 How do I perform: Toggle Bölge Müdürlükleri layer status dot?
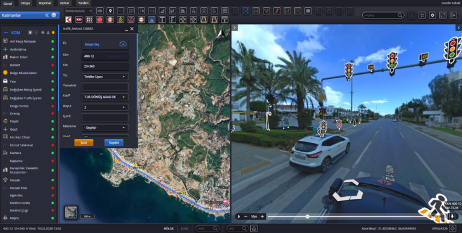click(53, 73)
